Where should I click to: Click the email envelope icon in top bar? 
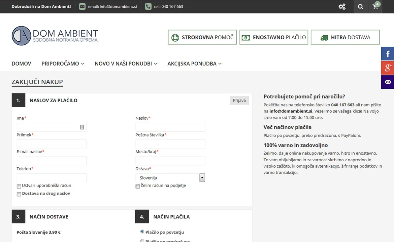pyautogui.click(x=82, y=6)
